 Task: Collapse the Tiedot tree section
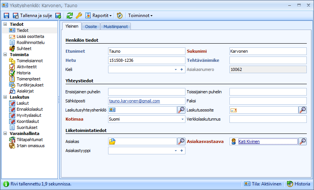point(5,24)
